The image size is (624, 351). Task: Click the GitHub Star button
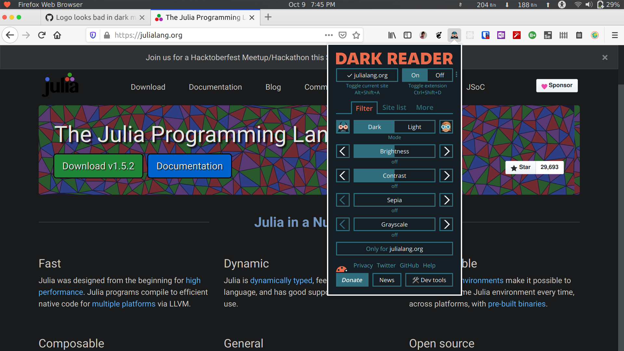[x=521, y=167]
